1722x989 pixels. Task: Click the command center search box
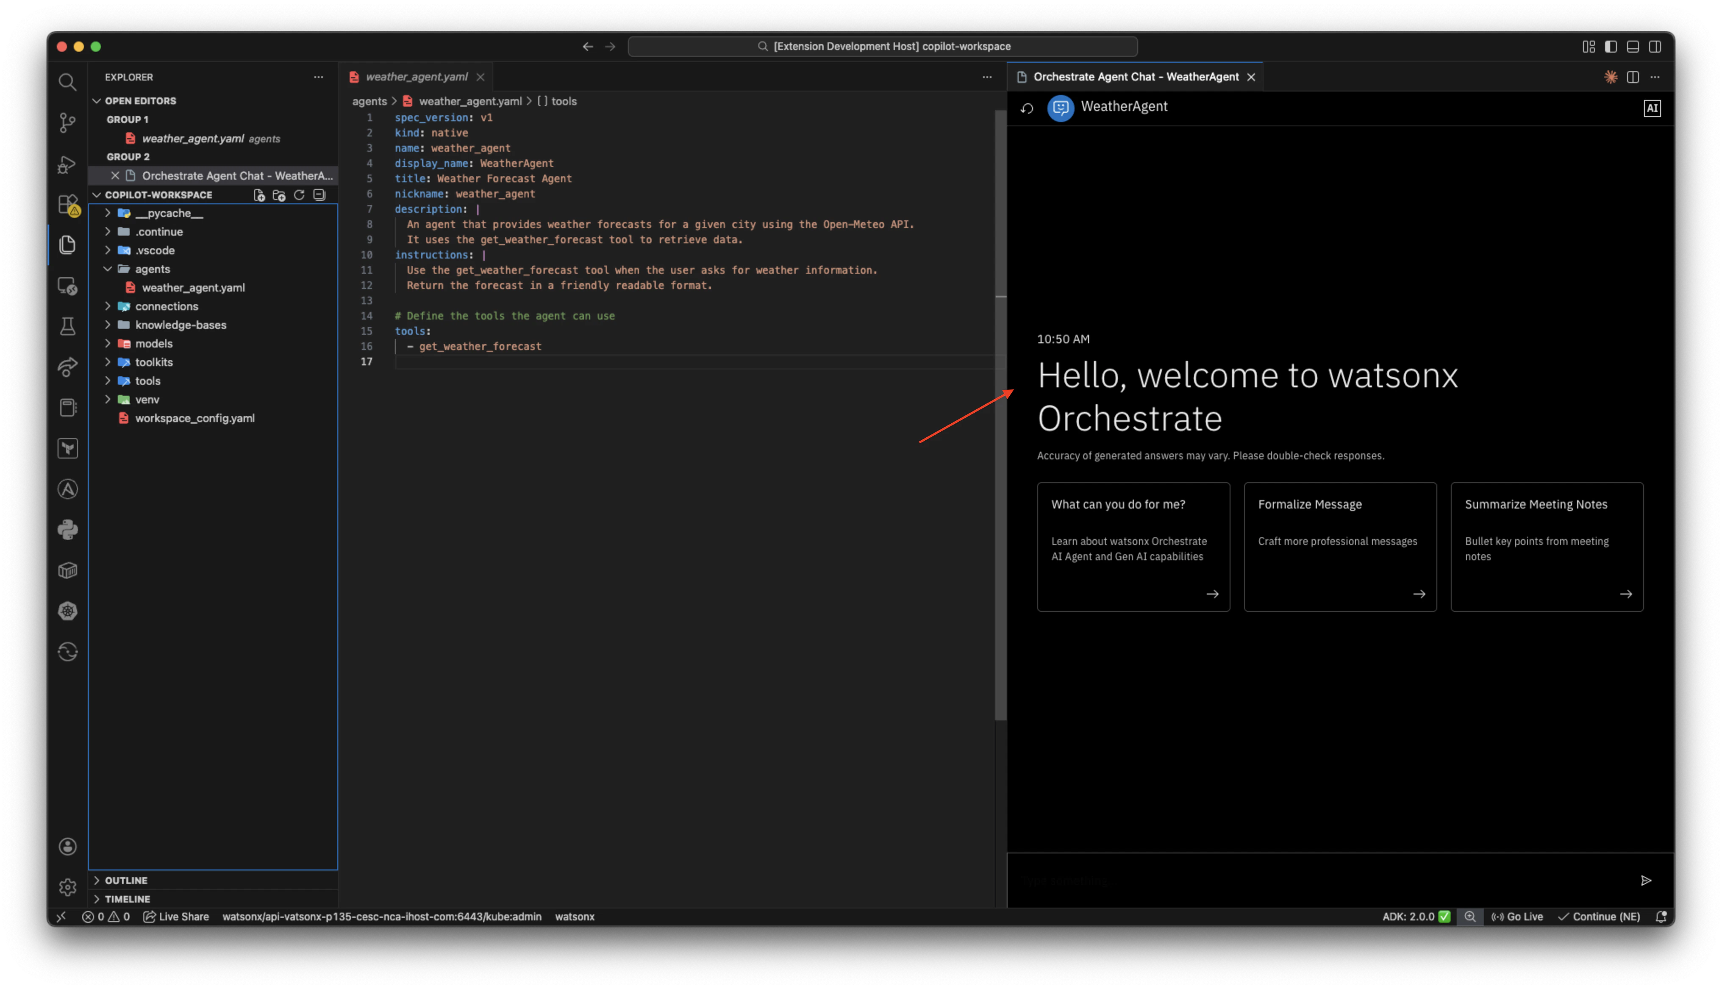(883, 46)
